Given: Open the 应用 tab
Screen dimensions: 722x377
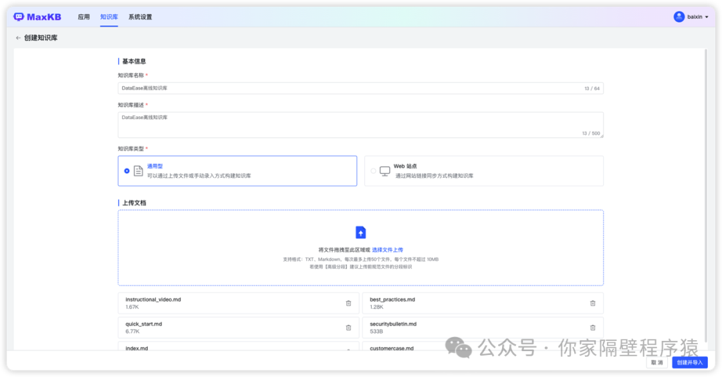Looking at the screenshot, I should (x=84, y=17).
